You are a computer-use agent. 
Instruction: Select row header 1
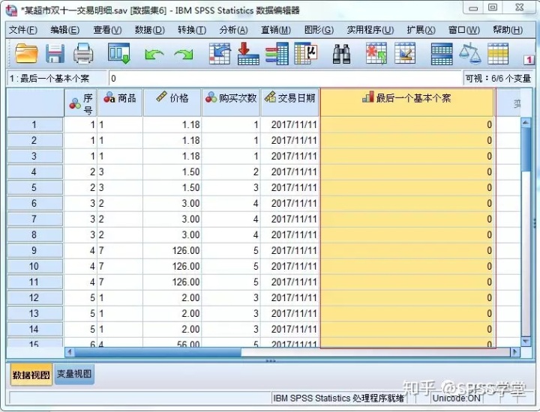pyautogui.click(x=34, y=124)
